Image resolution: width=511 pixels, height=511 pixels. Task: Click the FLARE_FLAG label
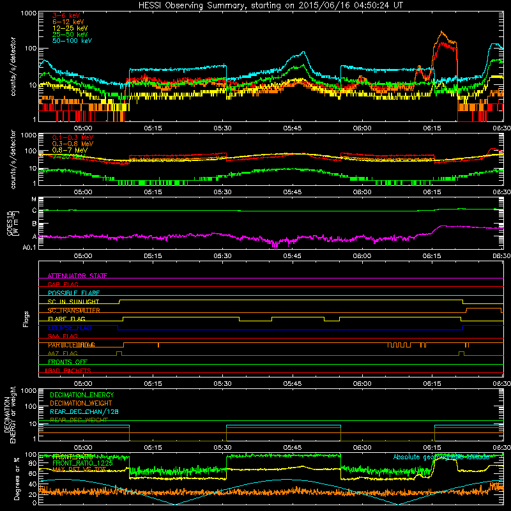66,319
